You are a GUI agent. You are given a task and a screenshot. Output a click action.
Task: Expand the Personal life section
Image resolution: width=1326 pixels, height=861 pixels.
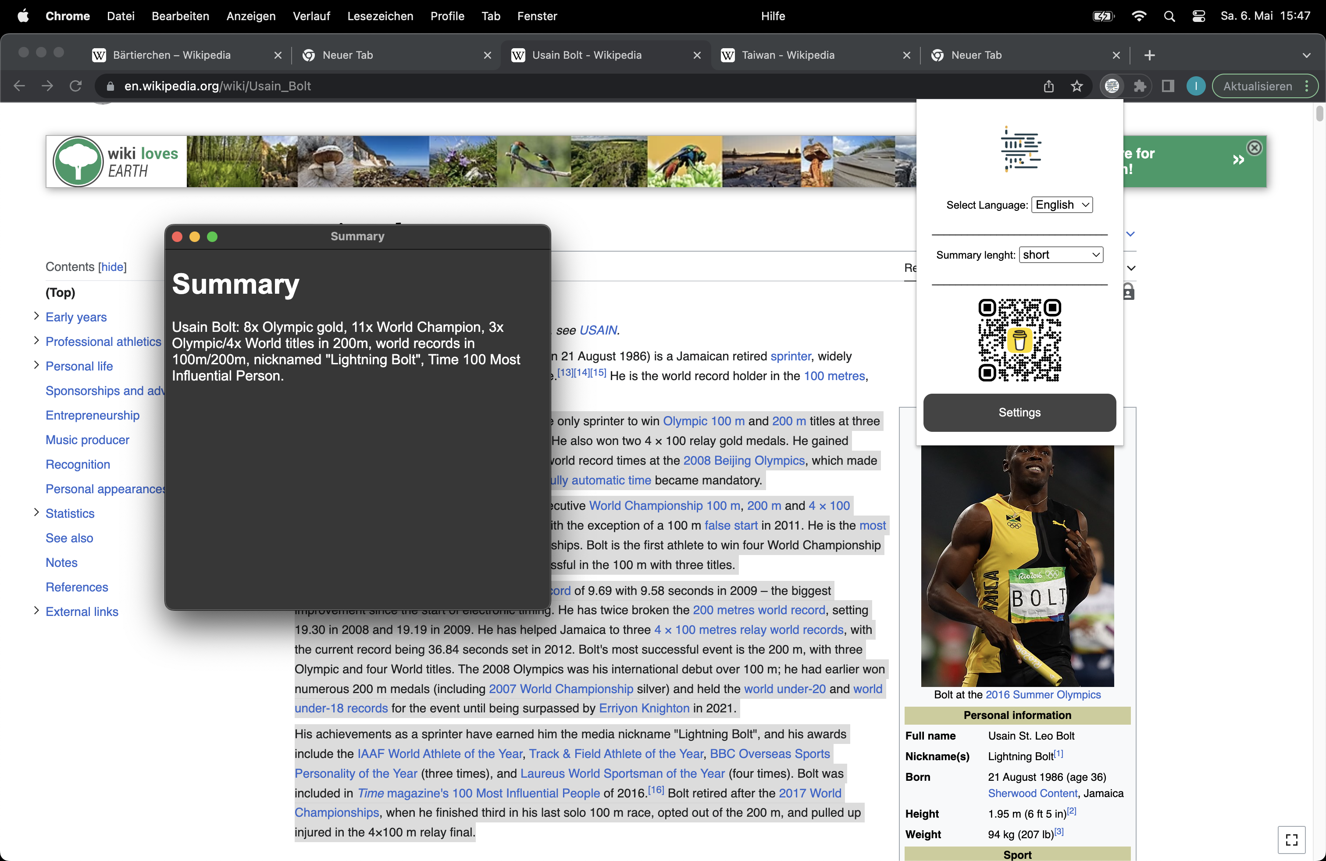tap(36, 365)
